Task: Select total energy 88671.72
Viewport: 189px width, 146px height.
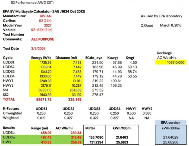Action: point(44,99)
